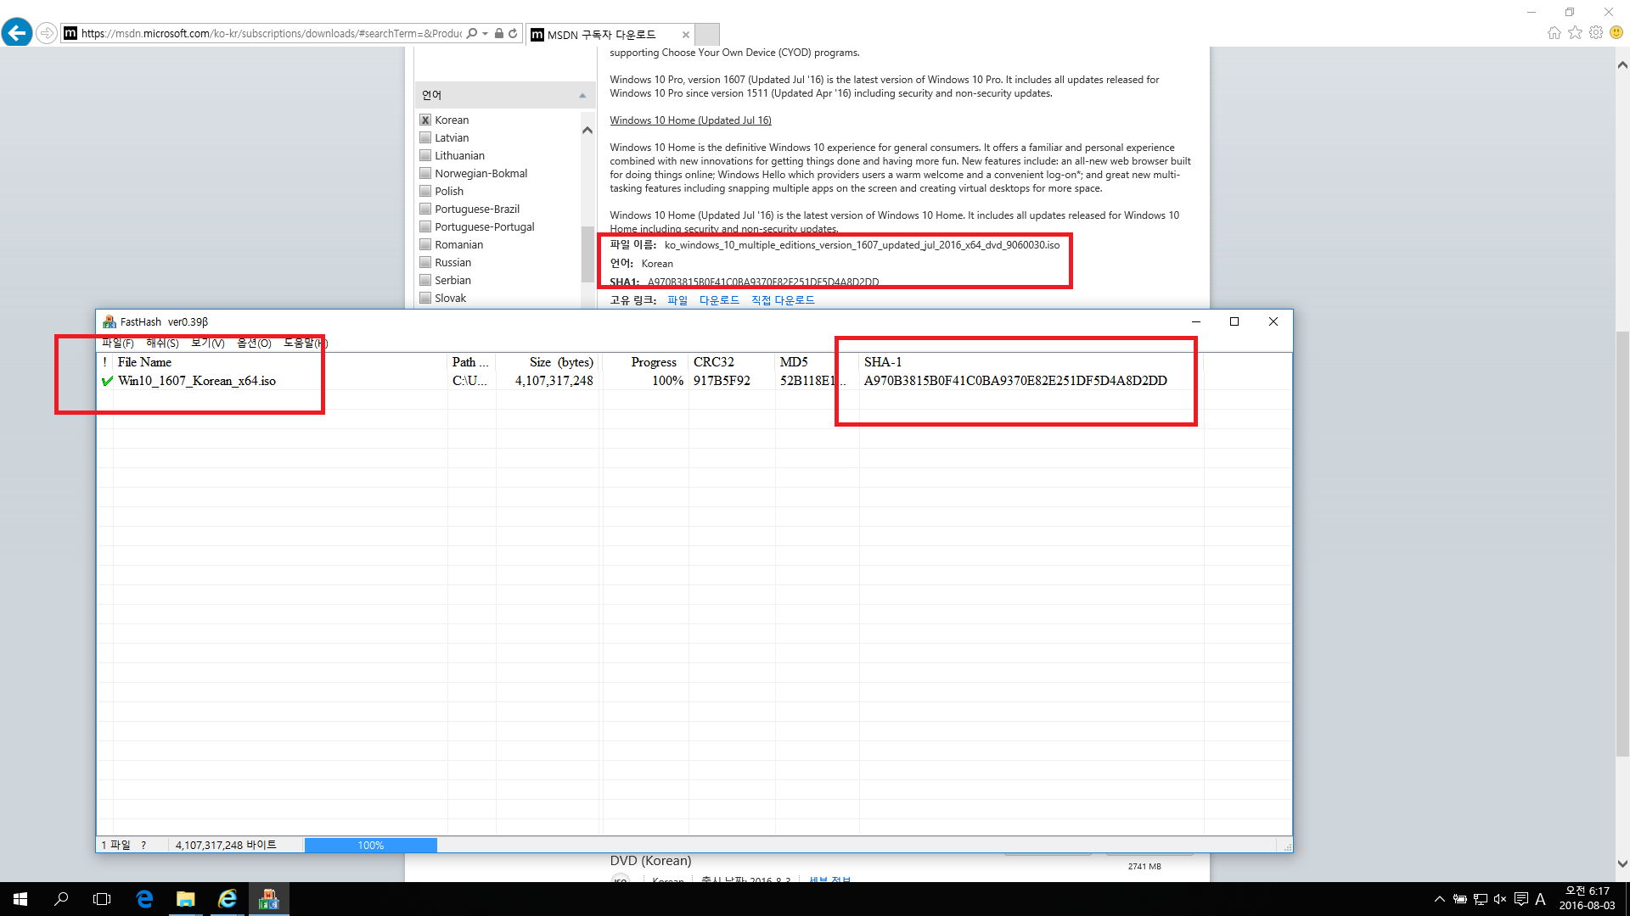Image resolution: width=1630 pixels, height=916 pixels.
Task: Open FastHash 해쉬(S) menu
Action: [162, 343]
